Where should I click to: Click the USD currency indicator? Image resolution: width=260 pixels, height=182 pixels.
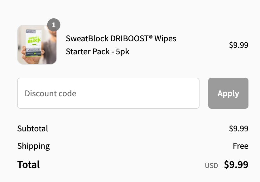[x=211, y=166]
